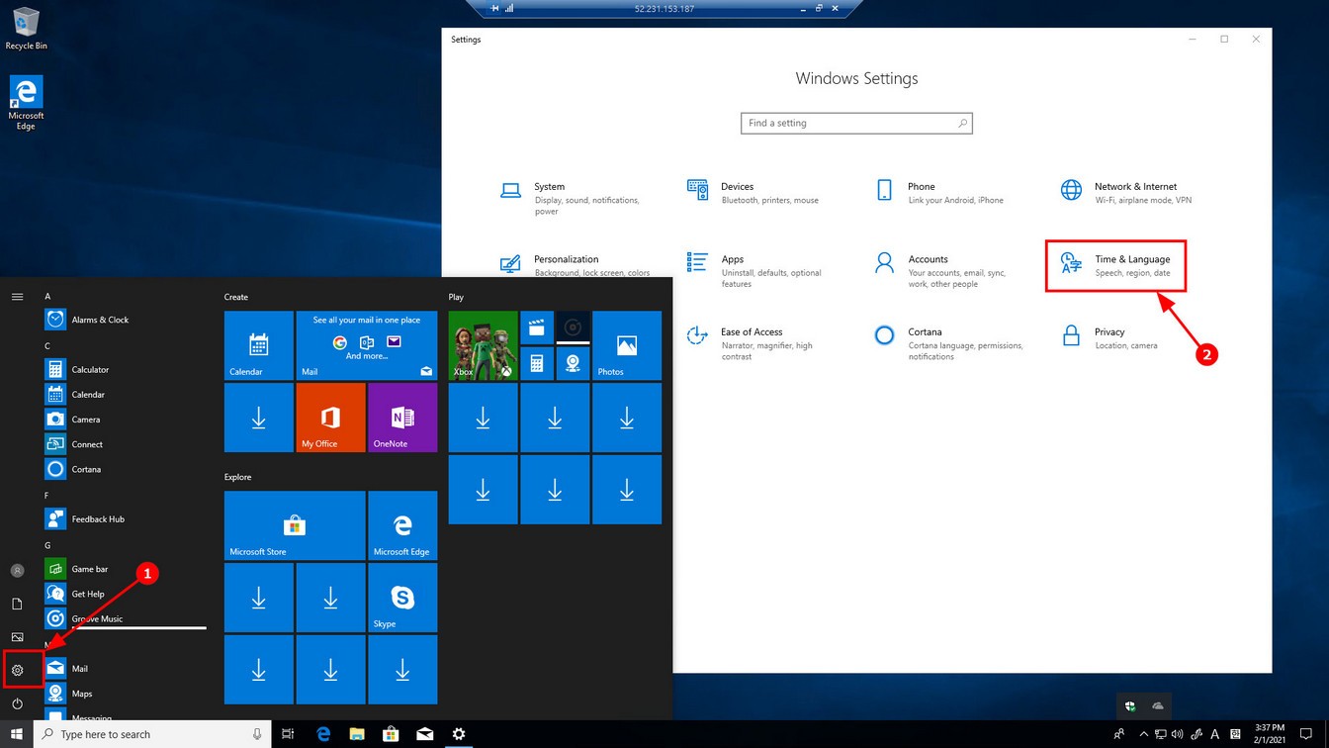Screen dimensions: 1329x748
Task: Open the Action Center notification icon
Action: (x=1305, y=734)
